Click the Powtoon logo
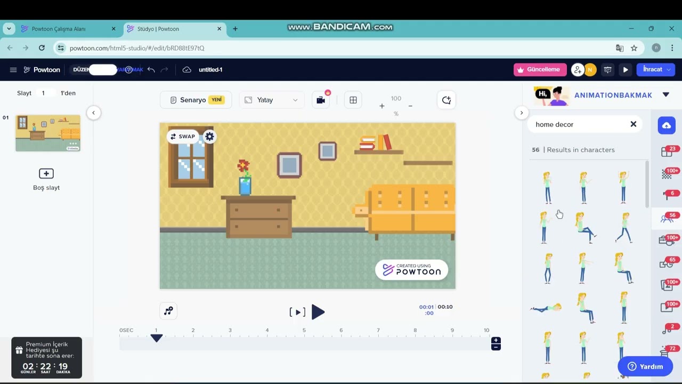Image resolution: width=682 pixels, height=384 pixels. point(42,70)
